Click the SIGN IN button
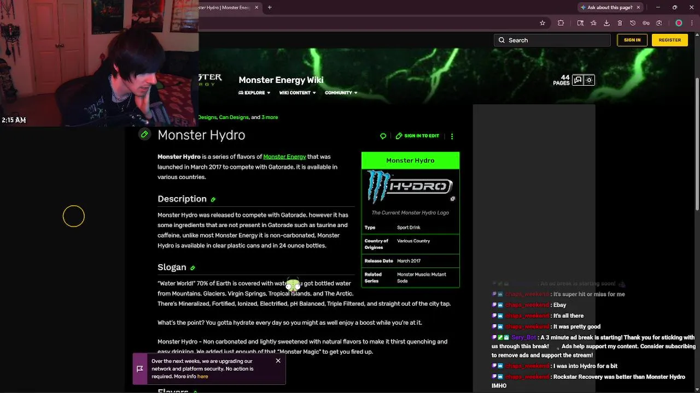This screenshot has height=393, width=700. (632, 40)
